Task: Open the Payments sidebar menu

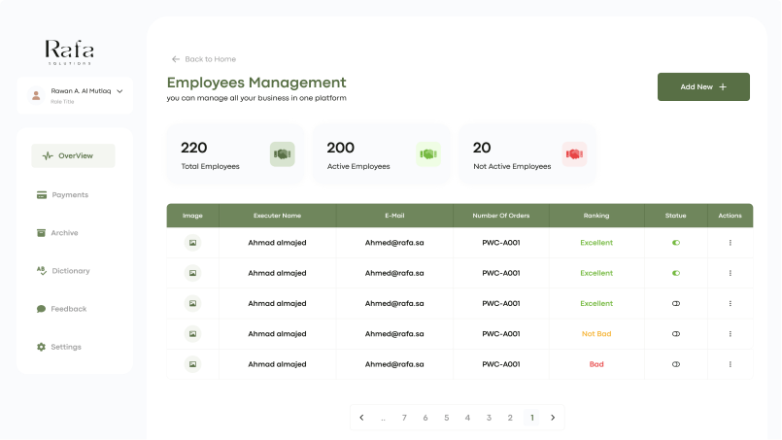Action: 69,195
